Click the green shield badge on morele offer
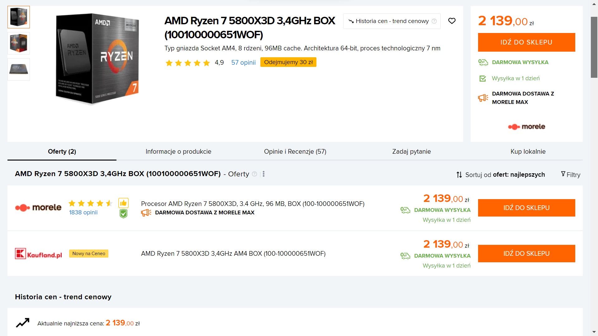 pyautogui.click(x=123, y=214)
